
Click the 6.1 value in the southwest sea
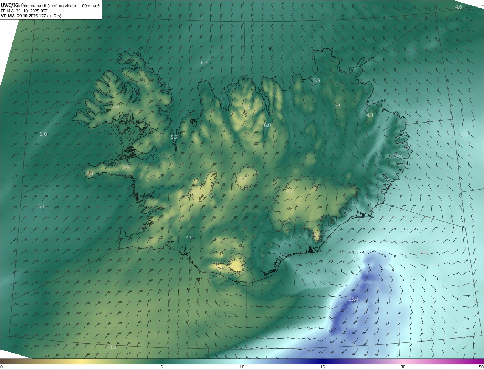(42, 206)
